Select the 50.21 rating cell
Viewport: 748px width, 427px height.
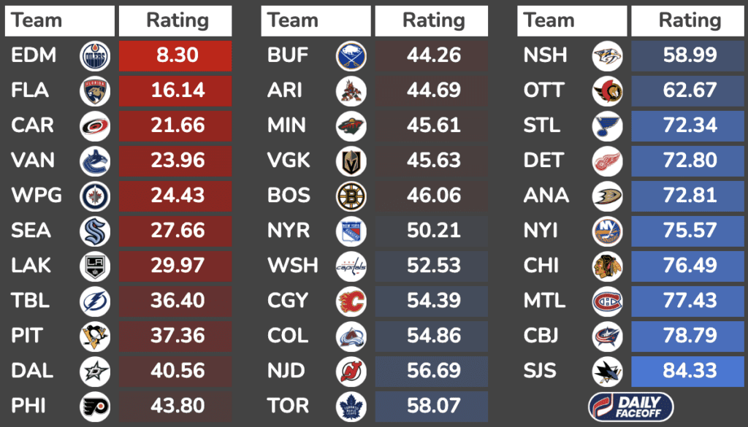432,231
